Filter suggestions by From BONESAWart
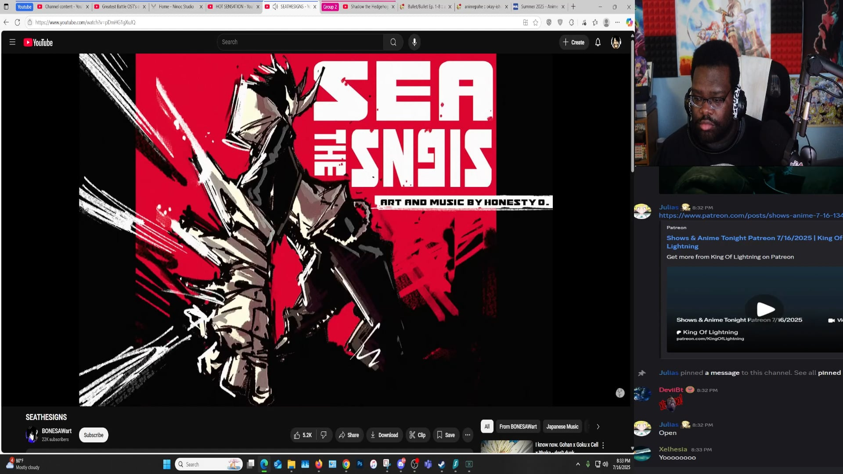Image resolution: width=843 pixels, height=474 pixels. 518,427
